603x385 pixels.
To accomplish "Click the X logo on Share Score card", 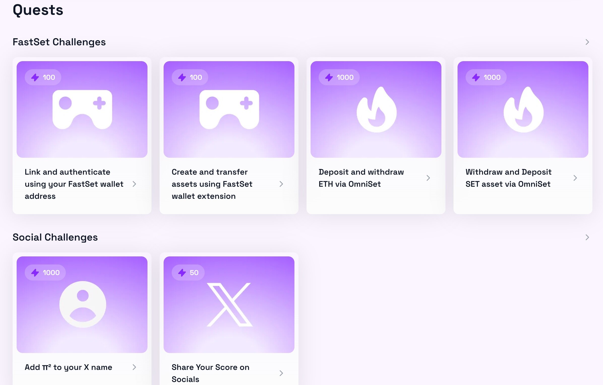I will (x=229, y=304).
